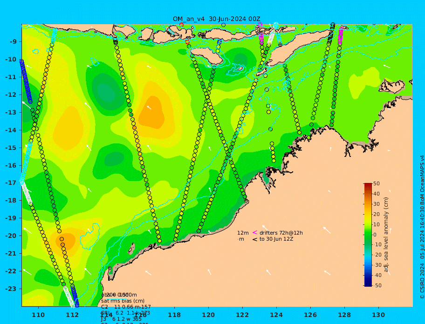Click the 'adj. sea level anomaly (cm)' colorbar label

[x=386, y=235]
